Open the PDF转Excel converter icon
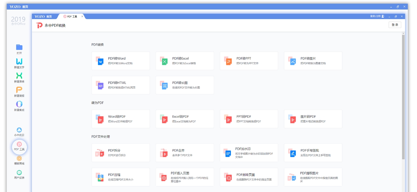Viewport: 417px width, 192px height. pos(164,61)
